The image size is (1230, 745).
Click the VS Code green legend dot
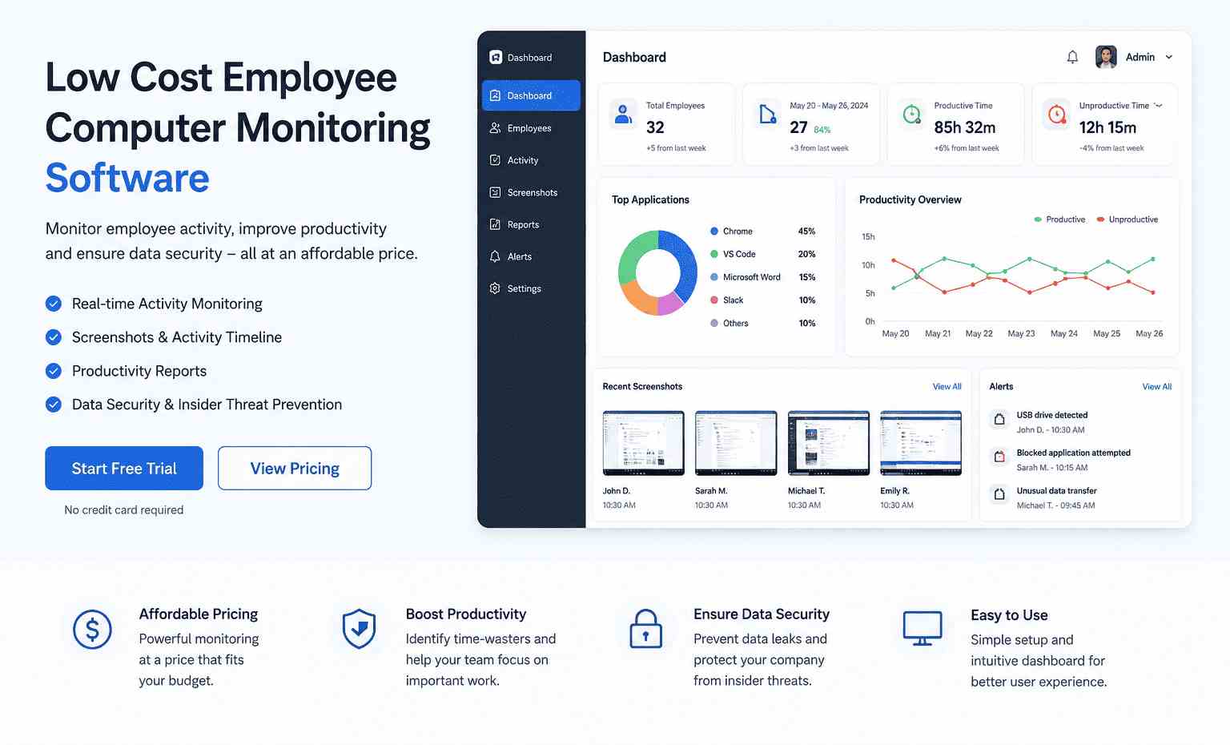pos(714,254)
